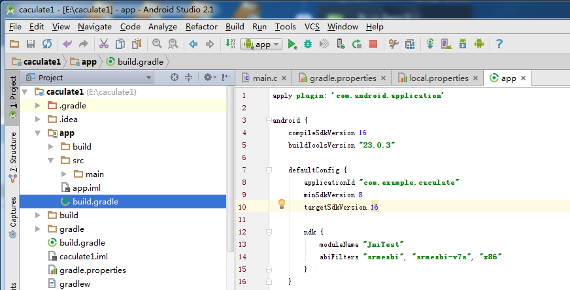Open the app run configuration dropdown

[261, 44]
